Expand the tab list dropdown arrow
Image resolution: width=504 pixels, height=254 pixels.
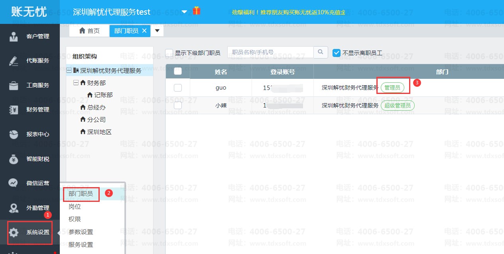(157, 31)
